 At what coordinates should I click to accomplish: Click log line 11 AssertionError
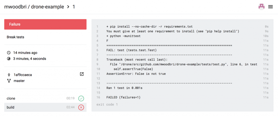tap(136, 74)
